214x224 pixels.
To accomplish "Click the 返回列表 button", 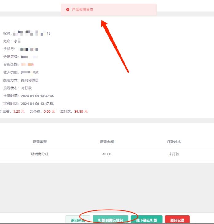I will (78, 220).
